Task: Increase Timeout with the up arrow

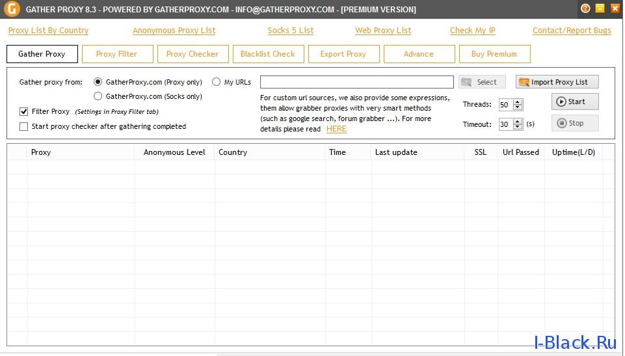Action: click(518, 121)
